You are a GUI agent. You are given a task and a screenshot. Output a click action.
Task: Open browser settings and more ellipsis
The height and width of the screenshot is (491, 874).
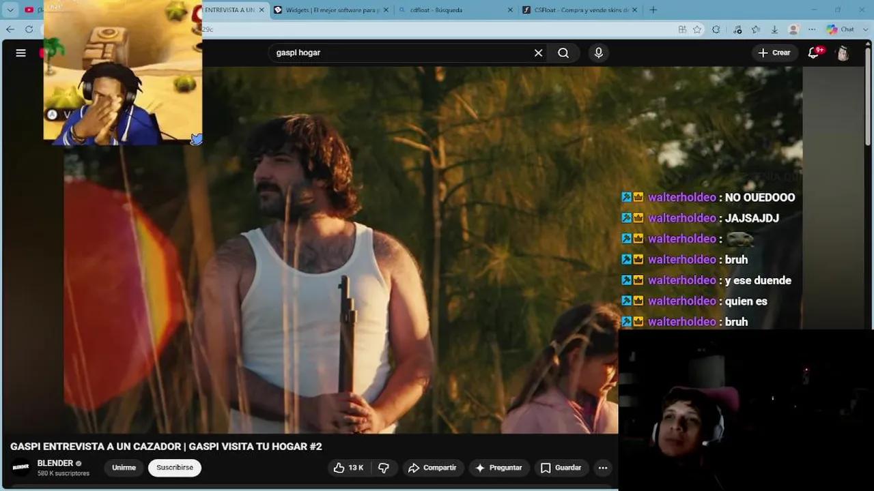(x=812, y=29)
